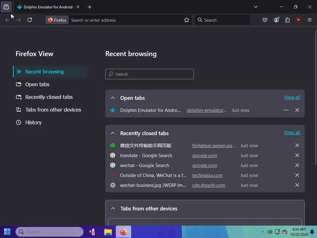Collapse the Open tabs section
Screen dimensions: 317x238
[113, 98]
